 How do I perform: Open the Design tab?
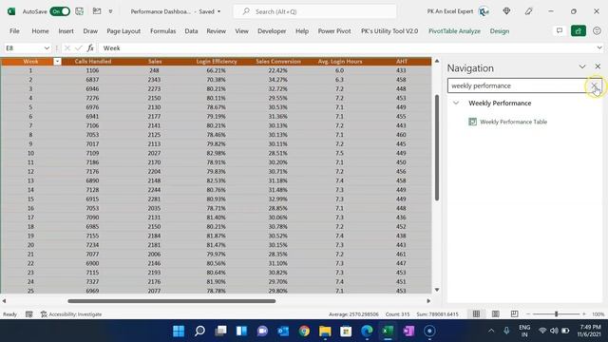click(500, 31)
